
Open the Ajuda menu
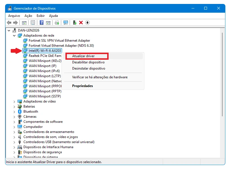(53, 16)
